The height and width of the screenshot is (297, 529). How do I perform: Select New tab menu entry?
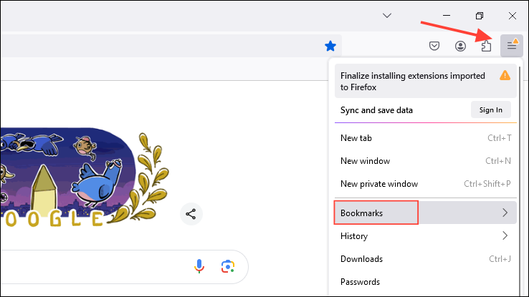[x=356, y=138]
